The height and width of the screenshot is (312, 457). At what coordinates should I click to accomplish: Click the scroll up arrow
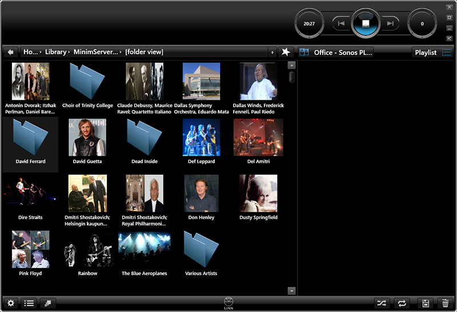(x=291, y=65)
